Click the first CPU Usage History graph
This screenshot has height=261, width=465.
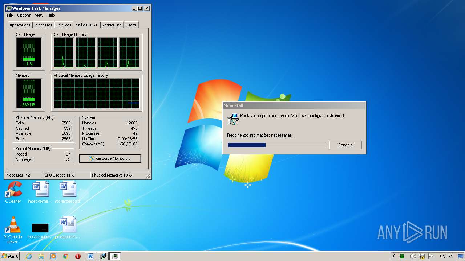64,53
